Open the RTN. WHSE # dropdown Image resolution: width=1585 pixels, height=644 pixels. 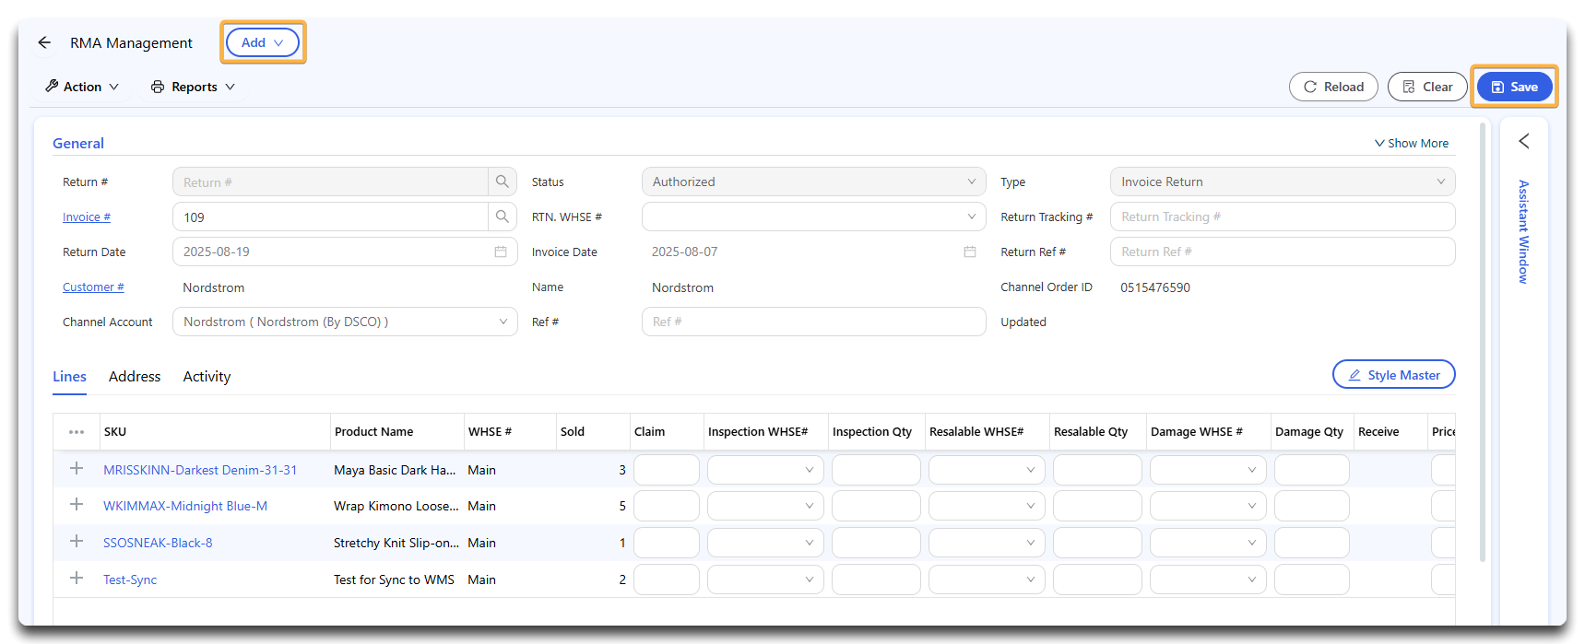coord(814,217)
